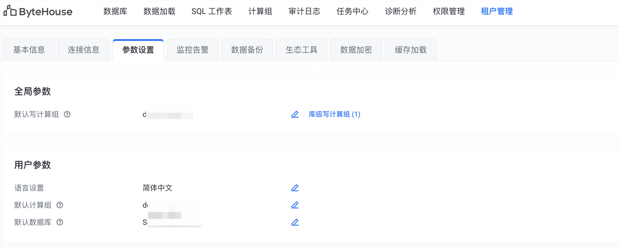Open the 数据库 menu
This screenshot has width=619, height=249.
(x=115, y=11)
